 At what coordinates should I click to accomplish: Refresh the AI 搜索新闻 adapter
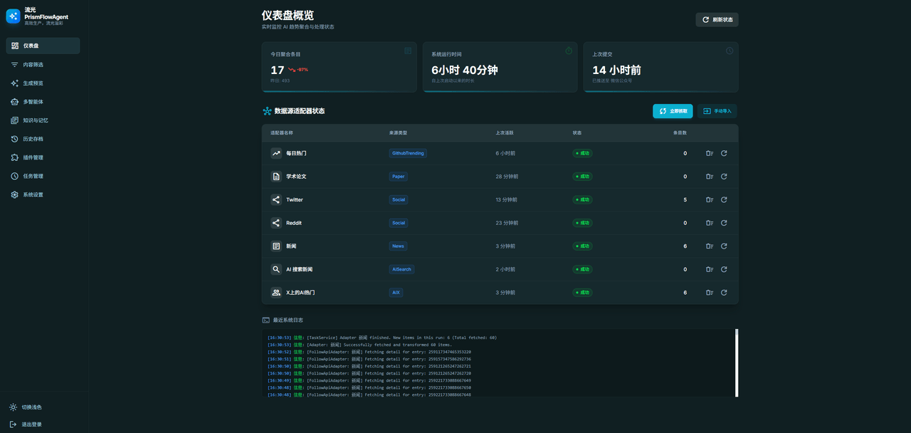tap(724, 269)
